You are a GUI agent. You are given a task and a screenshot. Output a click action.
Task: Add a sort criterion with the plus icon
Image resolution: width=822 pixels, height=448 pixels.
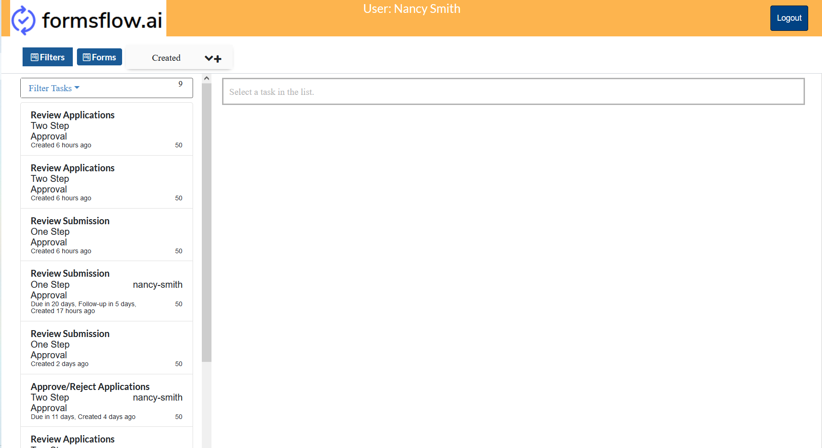[218, 59]
